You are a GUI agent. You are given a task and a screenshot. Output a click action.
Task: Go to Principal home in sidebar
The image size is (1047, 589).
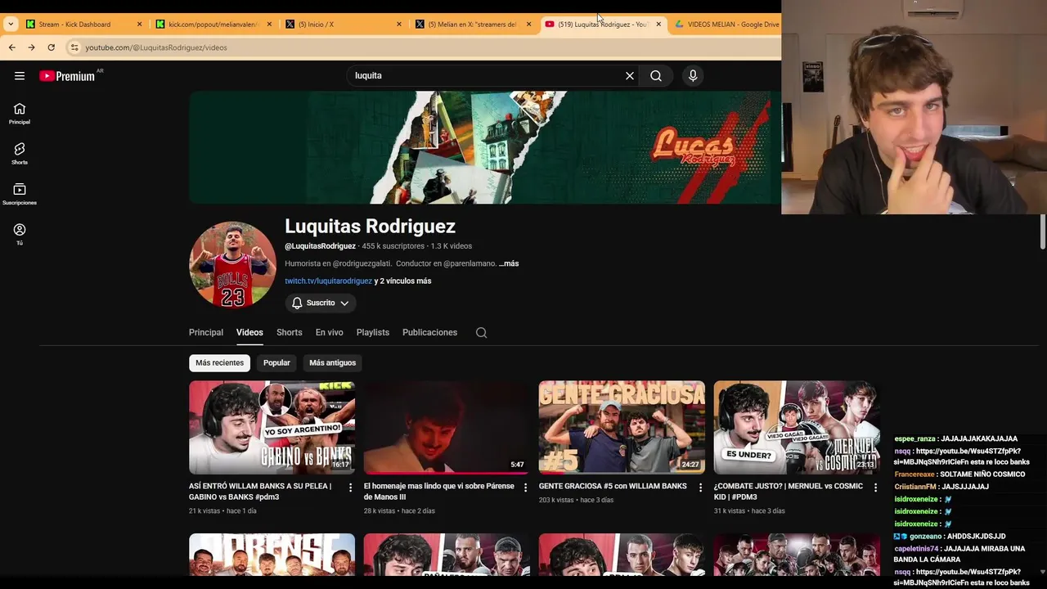point(20,114)
